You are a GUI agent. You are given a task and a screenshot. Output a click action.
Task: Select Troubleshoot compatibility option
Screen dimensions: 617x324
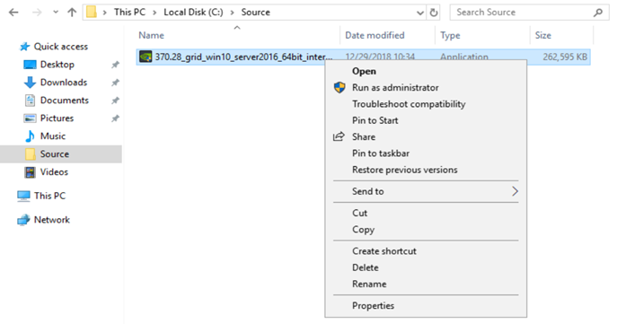pyautogui.click(x=409, y=104)
